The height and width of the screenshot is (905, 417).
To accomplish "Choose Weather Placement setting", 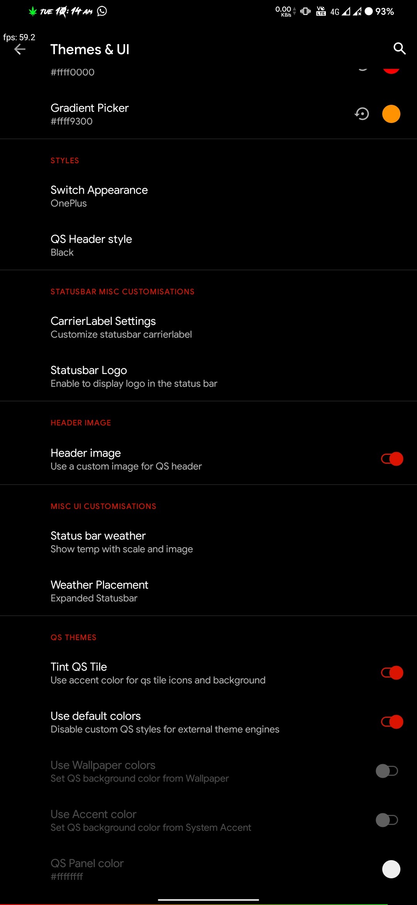I will pyautogui.click(x=99, y=591).
